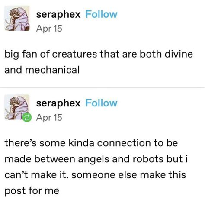Image resolution: width=205 pixels, height=203 pixels.
Task: Click the divider line between the posts
Action: tap(102, 87)
